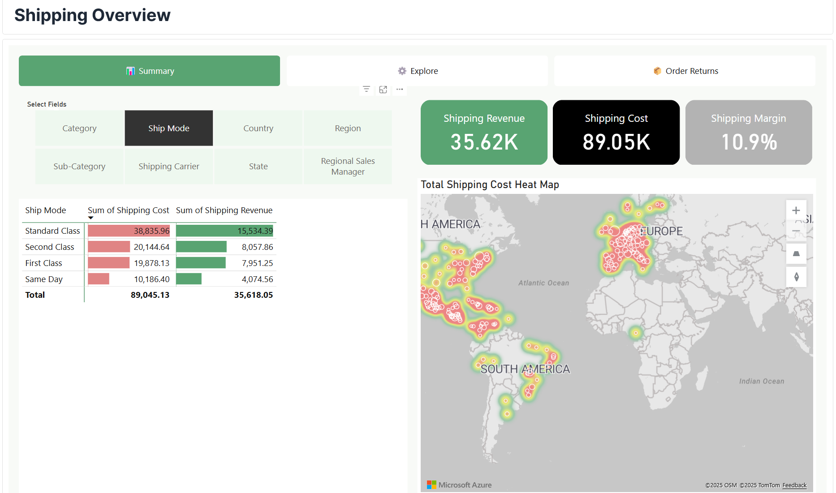Viewport: 836px width, 493px height.
Task: Click the value 19,878.13
Action: tap(151, 263)
